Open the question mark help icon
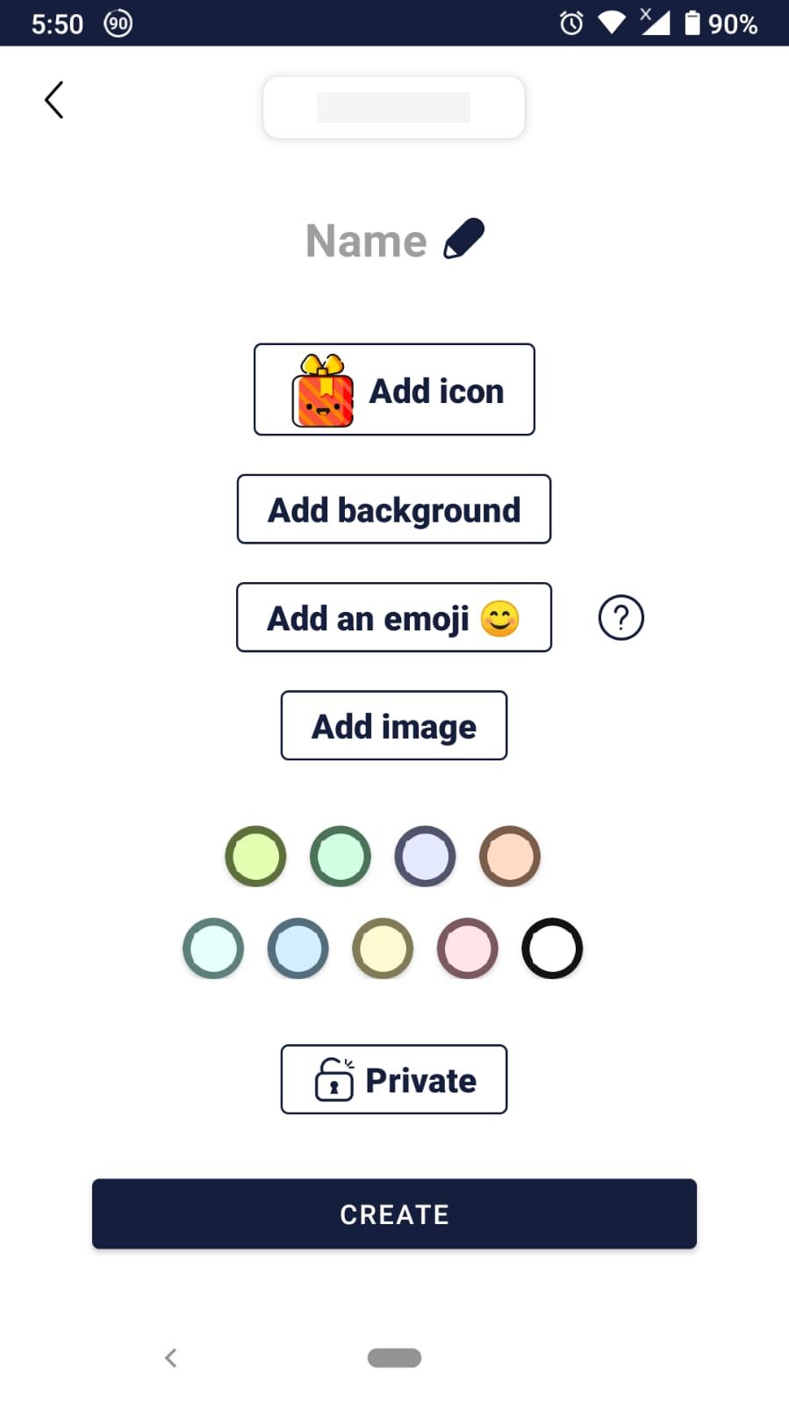 tap(620, 617)
